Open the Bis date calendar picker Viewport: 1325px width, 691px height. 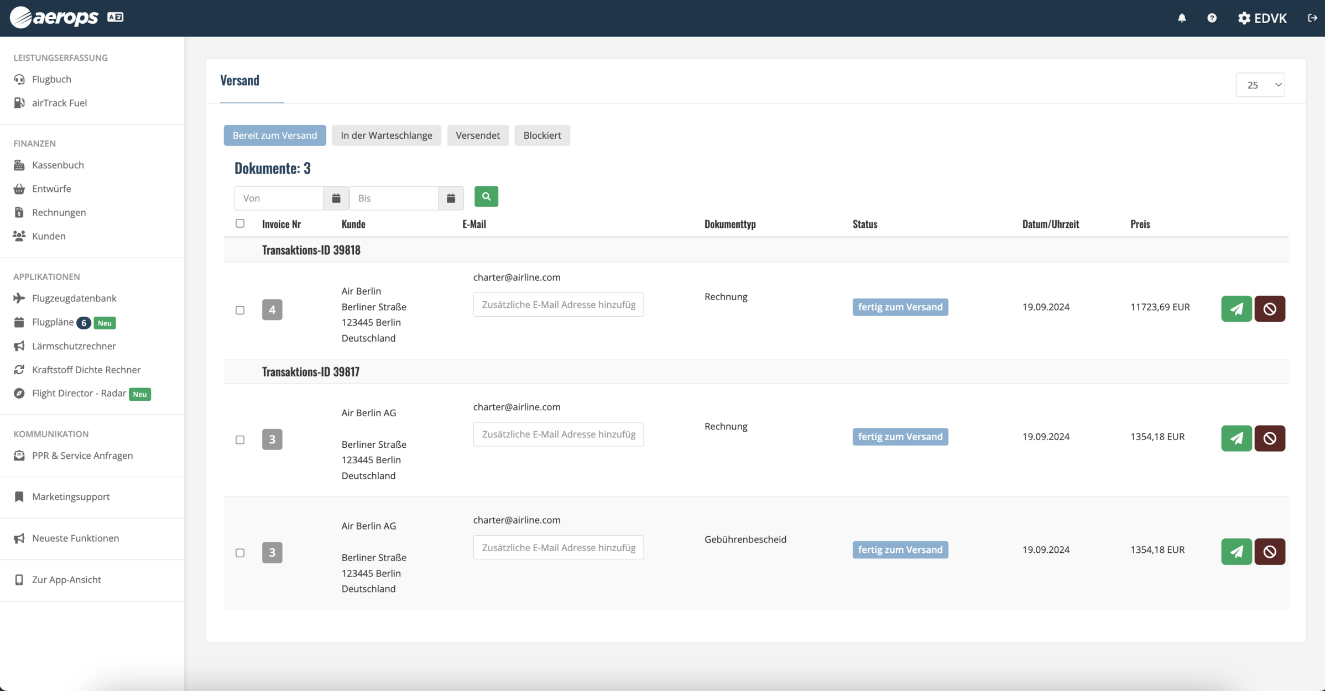tap(451, 198)
